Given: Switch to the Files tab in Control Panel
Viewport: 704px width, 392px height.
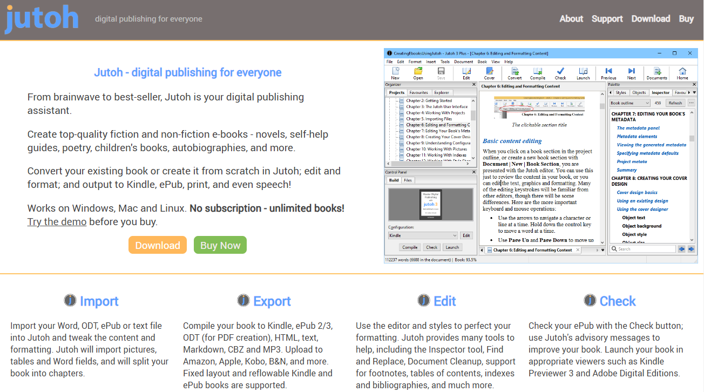Looking at the screenshot, I should [408, 180].
